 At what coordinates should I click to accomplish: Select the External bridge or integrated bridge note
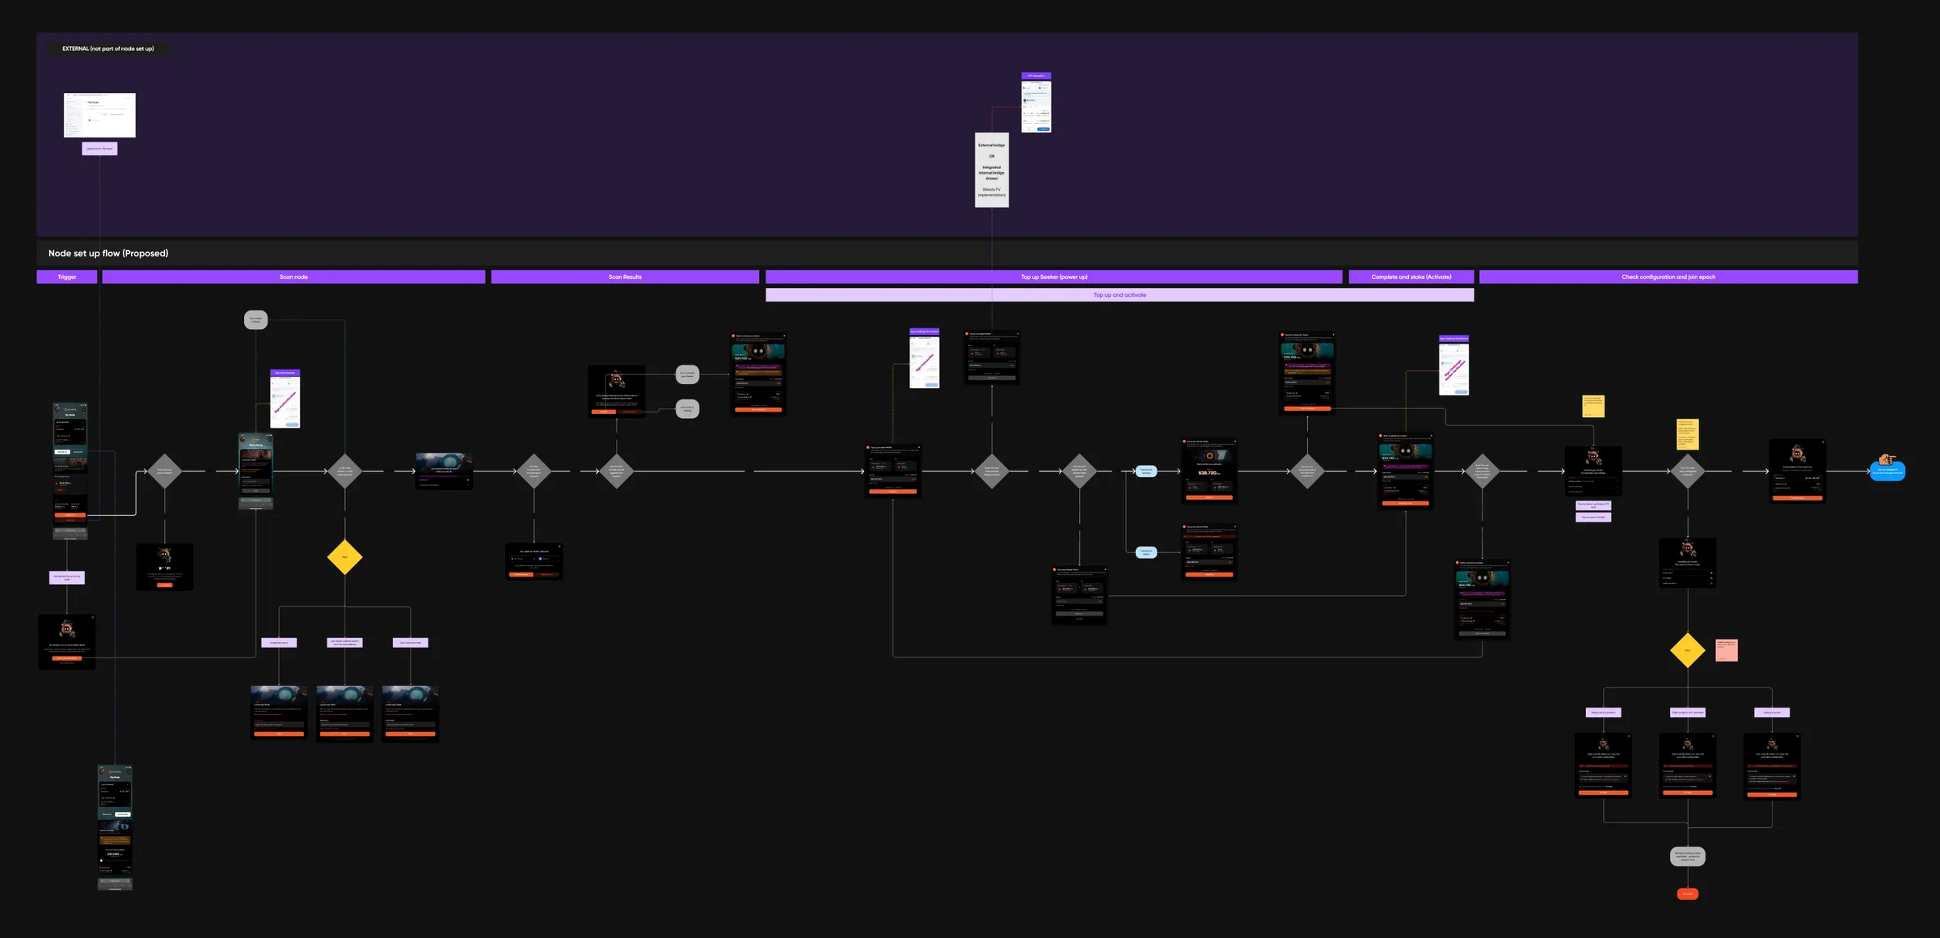992,170
